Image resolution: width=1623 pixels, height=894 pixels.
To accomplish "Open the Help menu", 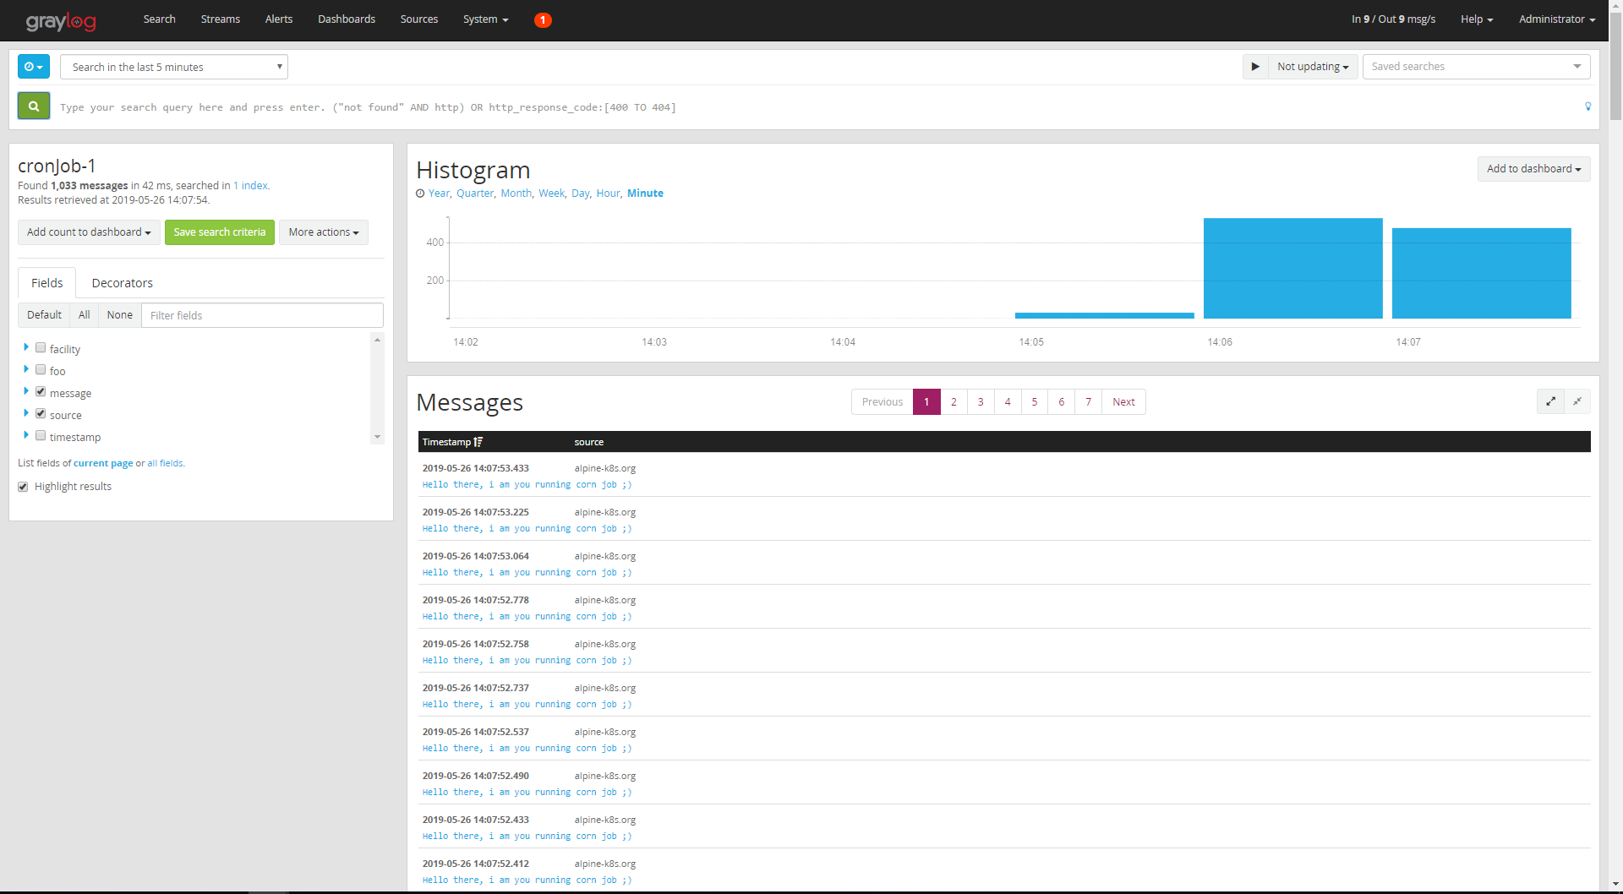I will (x=1477, y=19).
